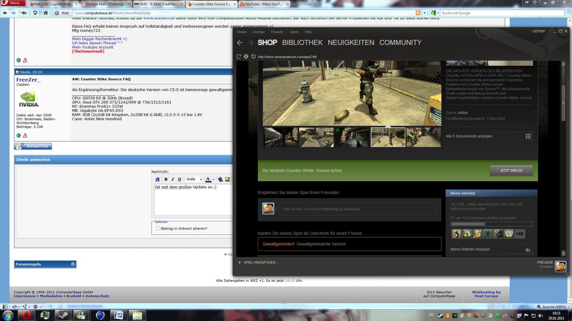
Task: Check Beitrag in Antwort zitieren checkbox
Action: tap(158, 228)
